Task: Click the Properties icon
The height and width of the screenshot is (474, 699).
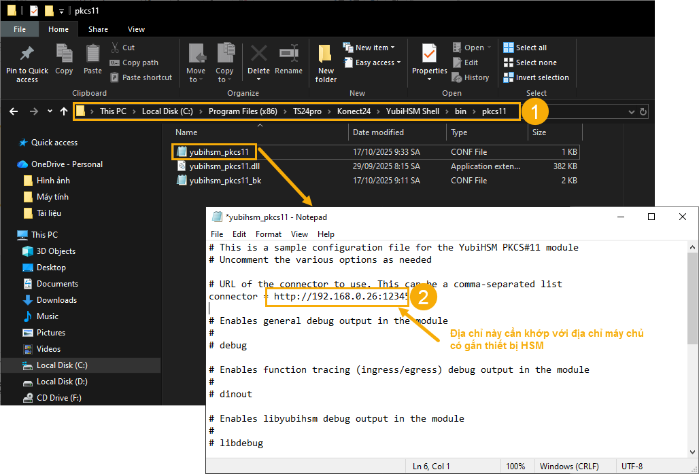Action: (429, 54)
